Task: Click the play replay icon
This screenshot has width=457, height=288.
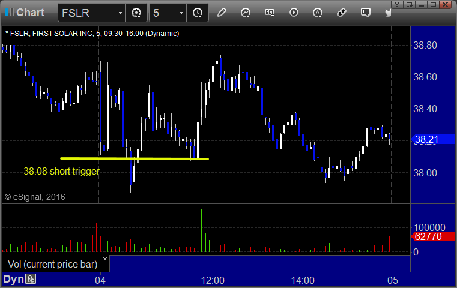Action: pos(294,13)
